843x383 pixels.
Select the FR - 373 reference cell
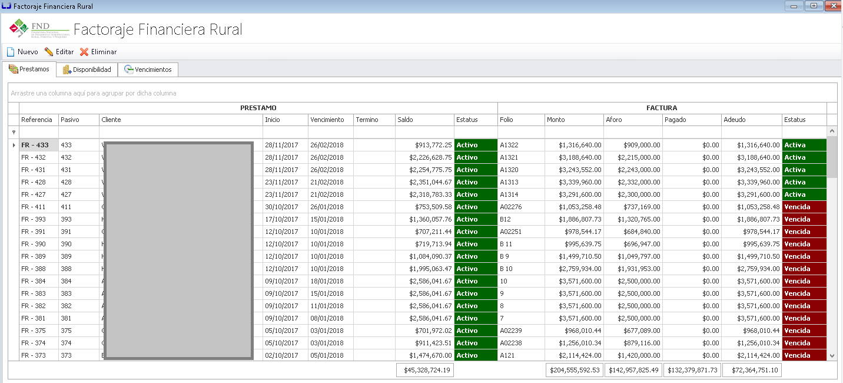pyautogui.click(x=39, y=355)
